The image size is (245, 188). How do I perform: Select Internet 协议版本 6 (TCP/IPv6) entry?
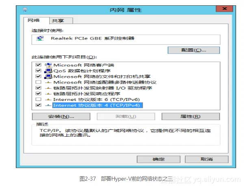(96, 100)
